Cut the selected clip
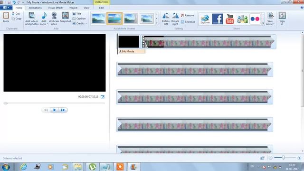This screenshot has height=171, width=304. (x=16, y=14)
